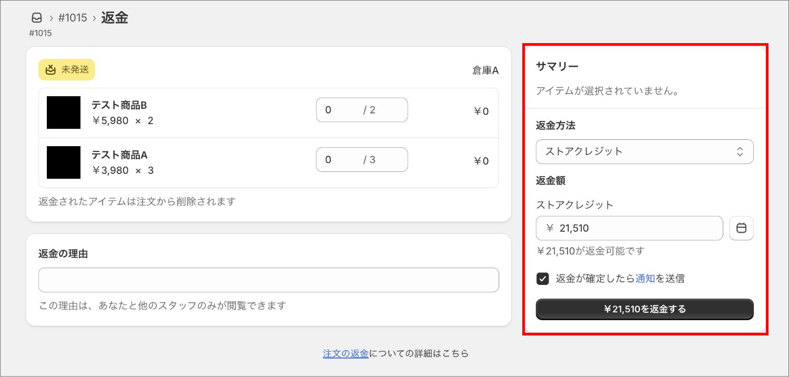This screenshot has height=377, width=789.
Task: Open order #1015 breadcrumb link
Action: click(73, 18)
